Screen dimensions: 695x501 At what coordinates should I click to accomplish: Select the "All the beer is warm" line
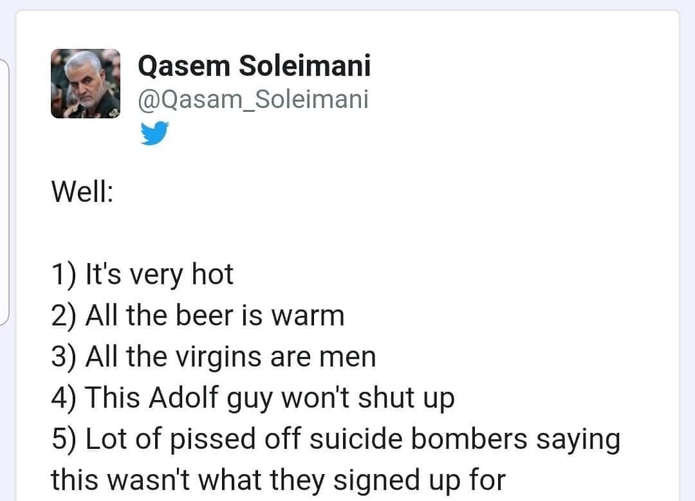tap(198, 315)
